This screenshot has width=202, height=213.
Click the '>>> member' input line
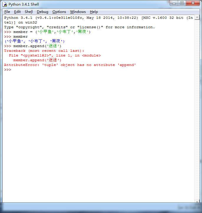(x=16, y=37)
